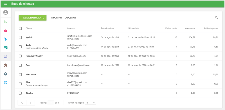The height and width of the screenshot is (110, 225).
Task: Click points balance 99,70
Action: [x=216, y=38]
